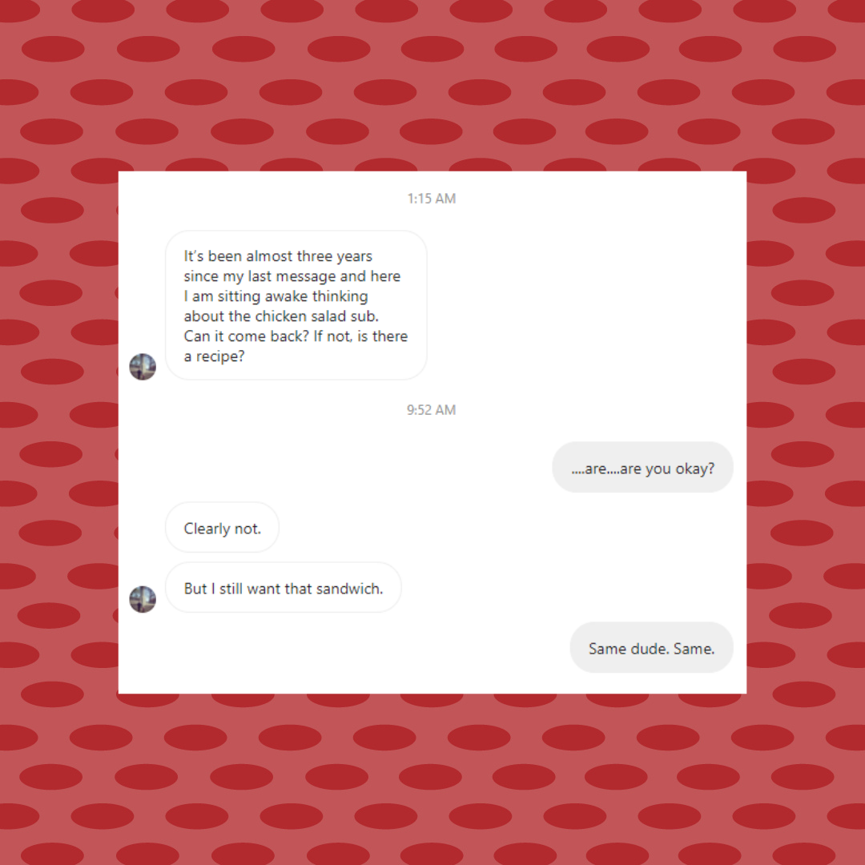The image size is (865, 865).
Task: Select the 1:15 AM timestamp
Action: pos(432,199)
